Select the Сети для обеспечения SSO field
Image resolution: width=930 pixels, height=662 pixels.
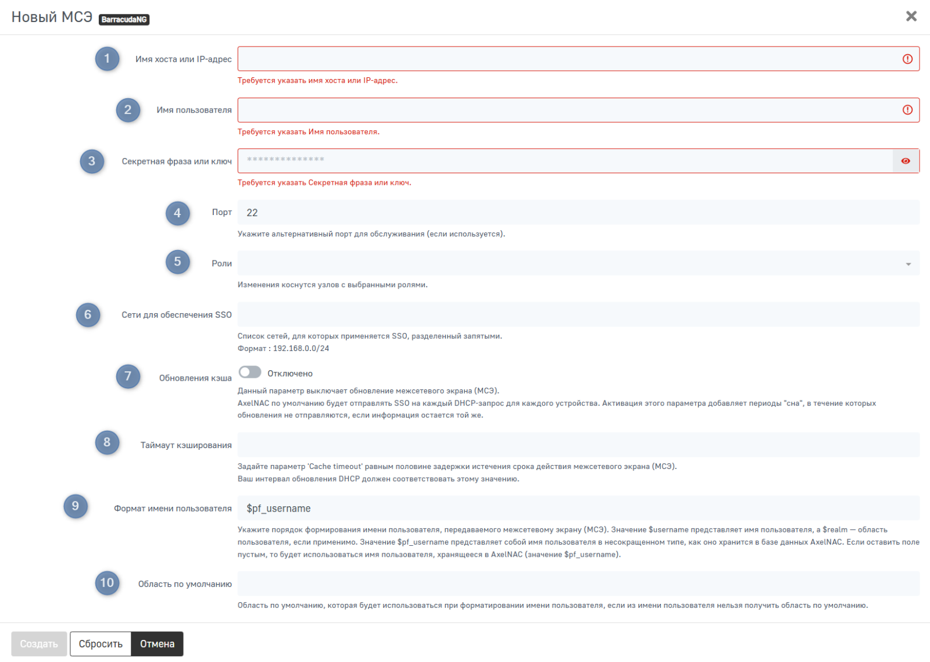click(578, 314)
